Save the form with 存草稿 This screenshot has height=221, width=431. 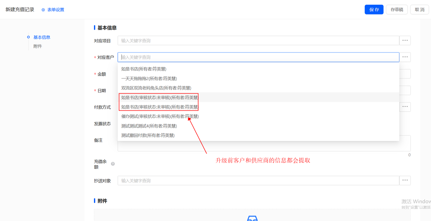(397, 9)
